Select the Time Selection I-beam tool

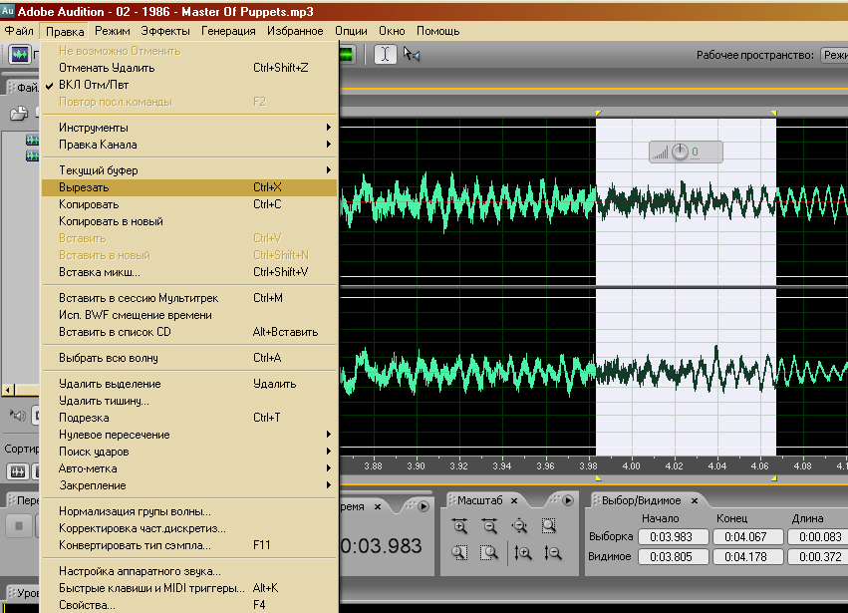385,55
